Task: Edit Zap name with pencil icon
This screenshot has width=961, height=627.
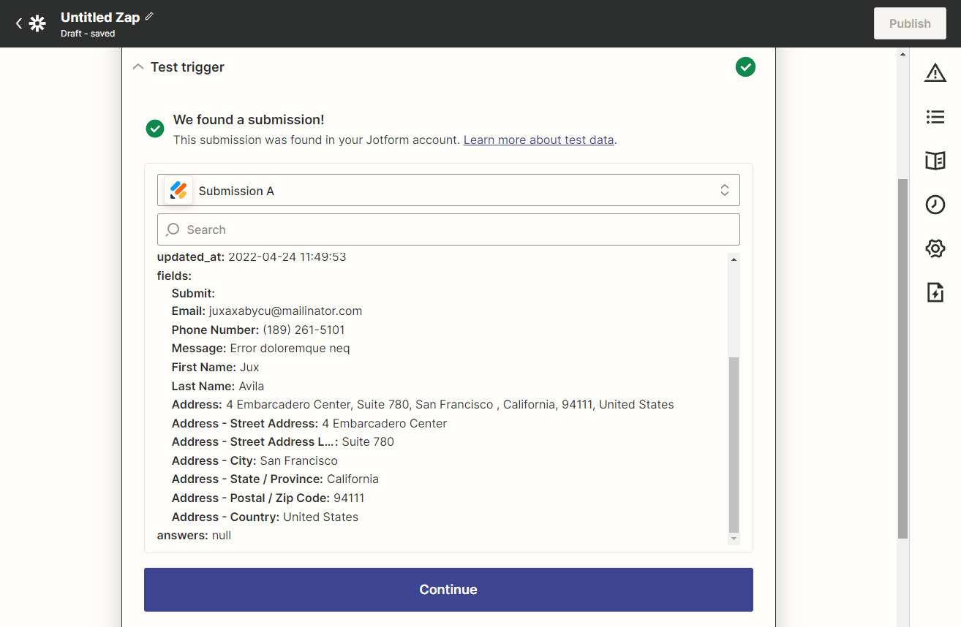Action: [149, 16]
